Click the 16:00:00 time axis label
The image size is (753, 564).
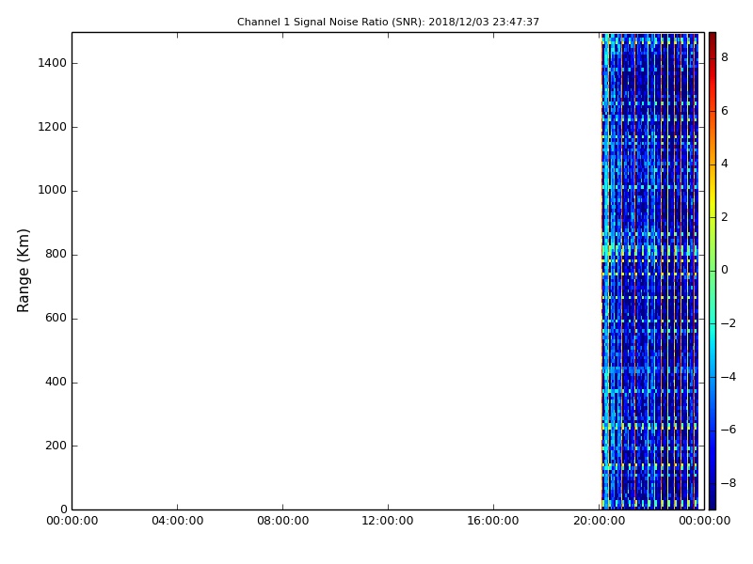(x=493, y=521)
